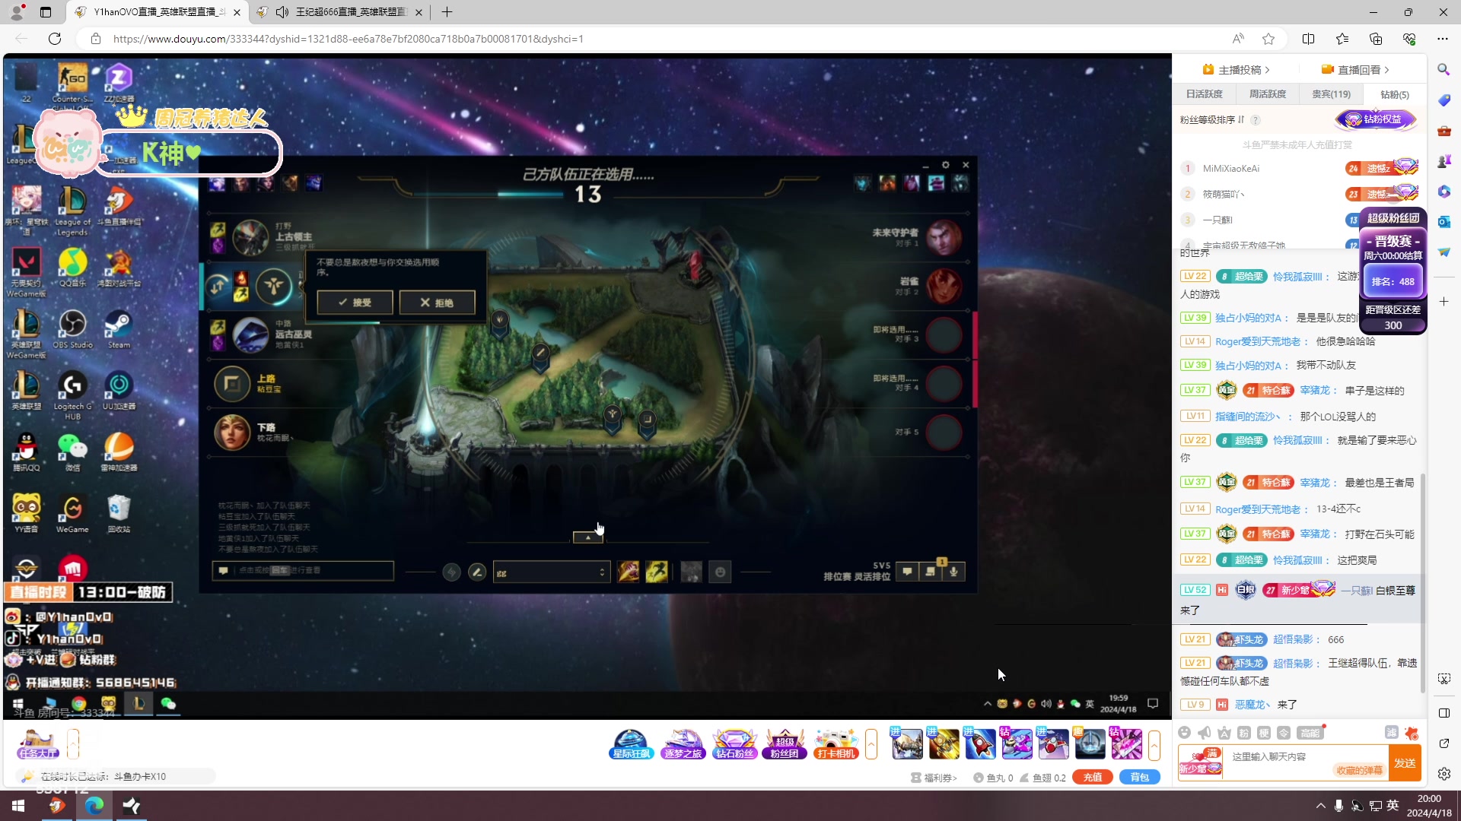Change the 粉丝等级排序 sort order
This screenshot has height=821, width=1461.
point(1241,119)
